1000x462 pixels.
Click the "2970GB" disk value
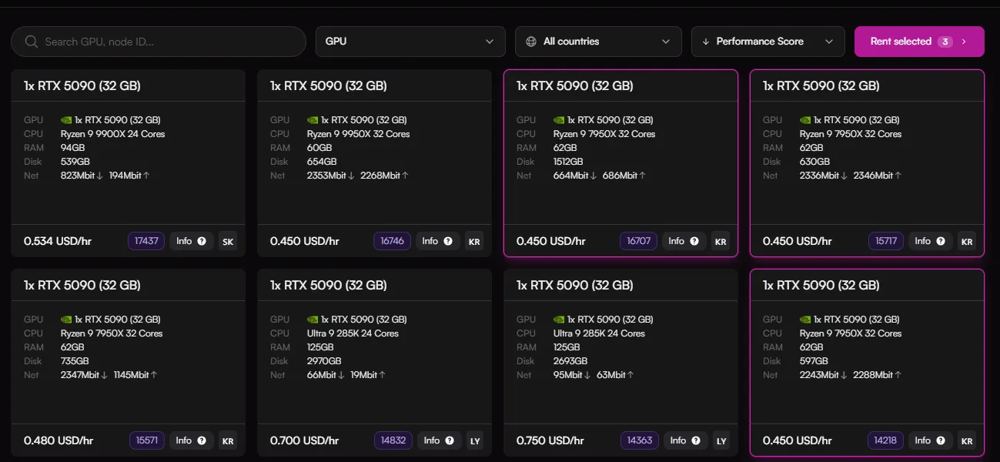[x=324, y=361]
